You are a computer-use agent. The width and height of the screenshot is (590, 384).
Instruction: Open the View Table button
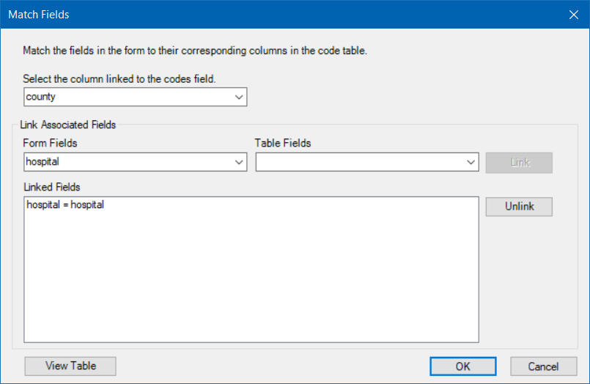point(70,366)
